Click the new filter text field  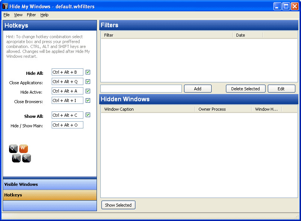click(141, 89)
